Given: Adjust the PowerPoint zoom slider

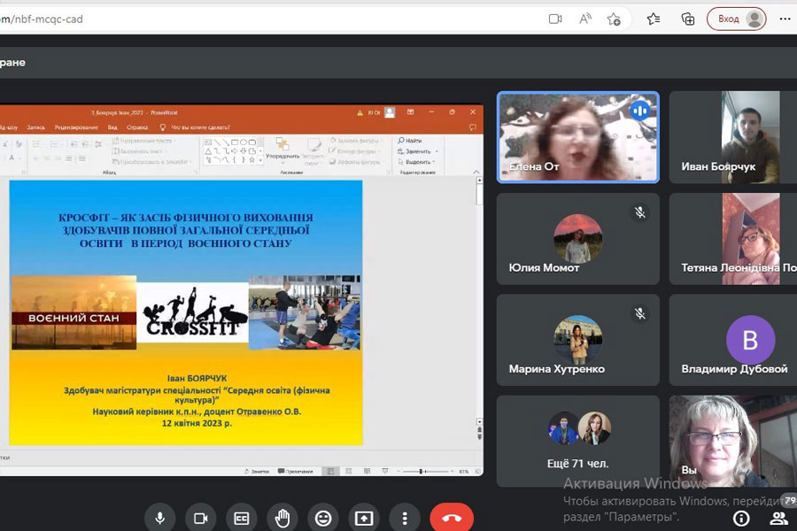Looking at the screenshot, I should [x=420, y=472].
